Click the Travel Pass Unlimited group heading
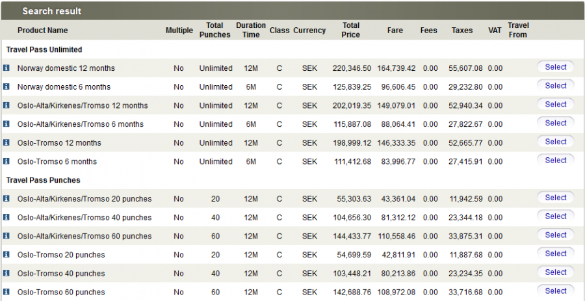 [44, 49]
